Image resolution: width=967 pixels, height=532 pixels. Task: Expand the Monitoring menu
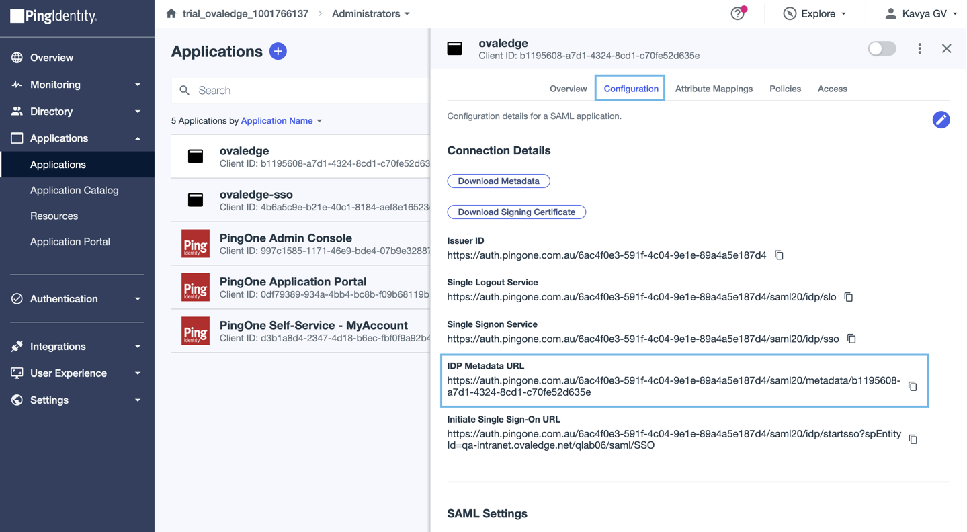138,85
